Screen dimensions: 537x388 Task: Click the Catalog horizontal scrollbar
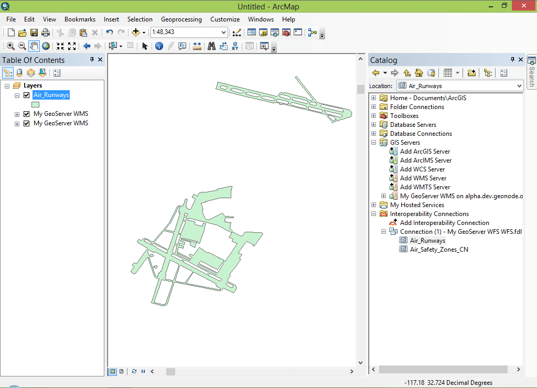click(443, 370)
